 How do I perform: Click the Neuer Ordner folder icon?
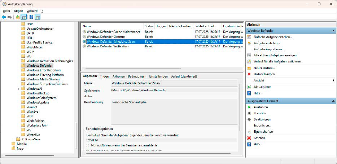249,68
